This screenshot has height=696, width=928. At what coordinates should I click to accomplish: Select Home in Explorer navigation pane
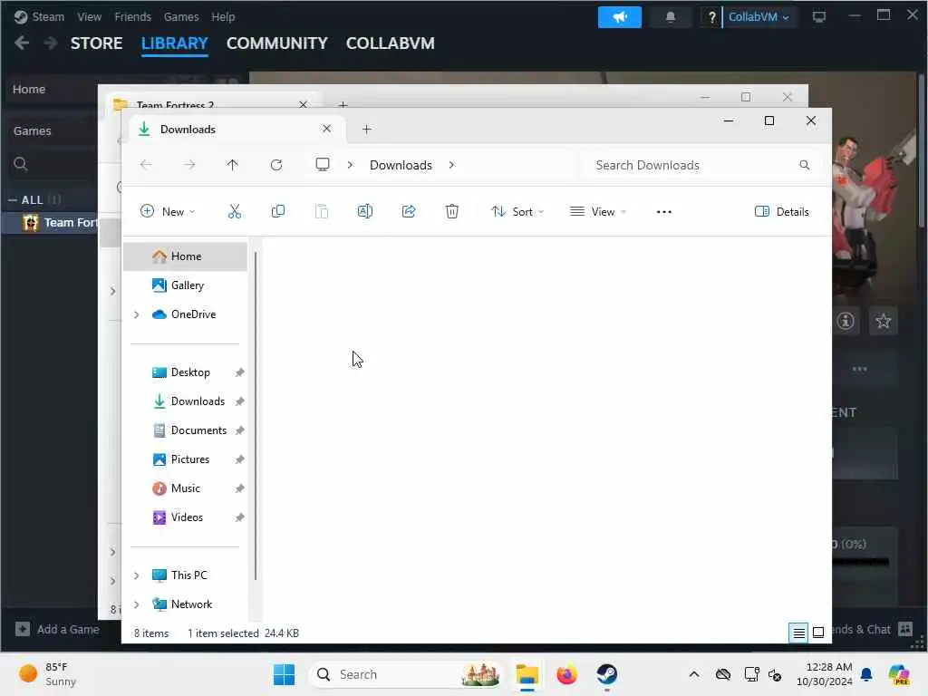[185, 256]
